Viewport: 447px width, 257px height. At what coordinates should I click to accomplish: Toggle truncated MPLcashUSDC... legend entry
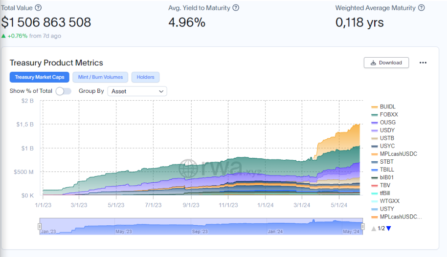(x=397, y=217)
